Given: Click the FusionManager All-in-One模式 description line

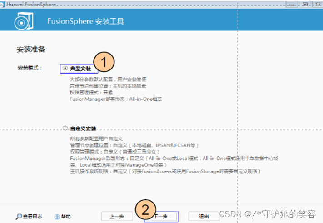Looking at the screenshot, I should point(116,99).
